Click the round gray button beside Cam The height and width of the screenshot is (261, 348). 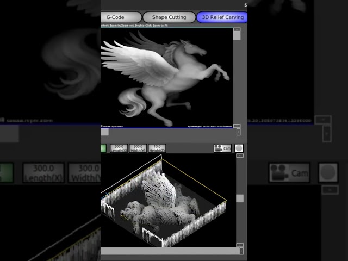pos(239,148)
